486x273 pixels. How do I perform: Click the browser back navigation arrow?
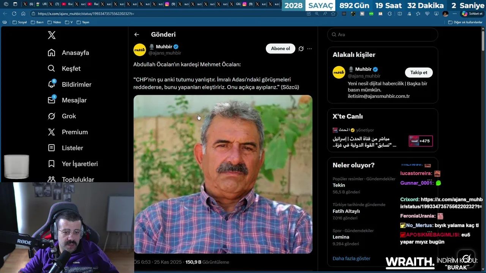[5, 14]
